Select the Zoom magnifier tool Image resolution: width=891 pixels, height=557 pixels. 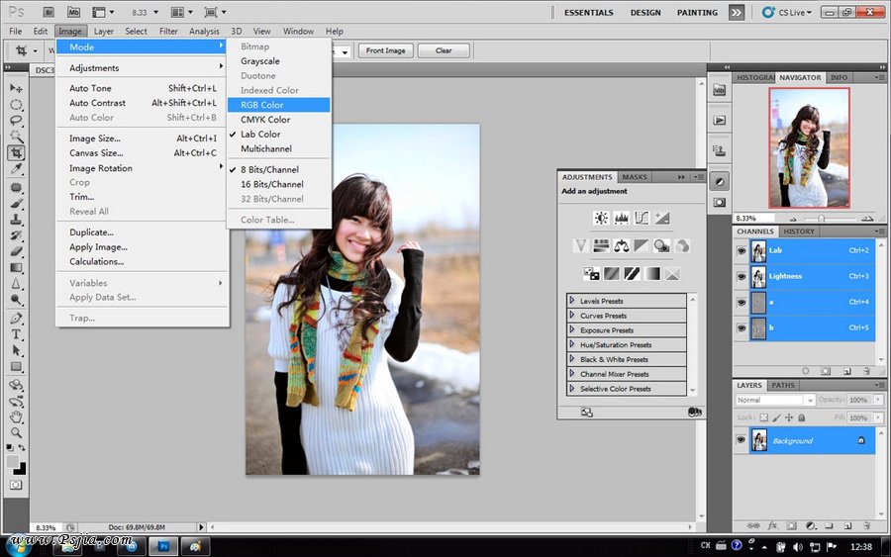pos(17,432)
